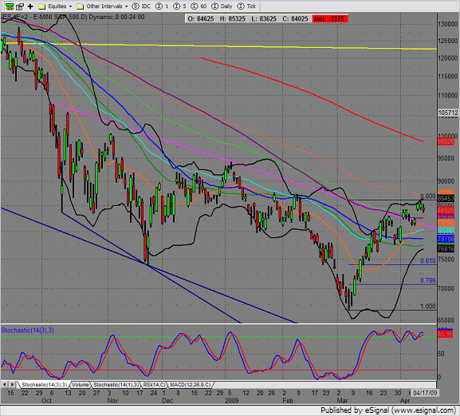Click the Dec month label on time axis

click(167, 401)
